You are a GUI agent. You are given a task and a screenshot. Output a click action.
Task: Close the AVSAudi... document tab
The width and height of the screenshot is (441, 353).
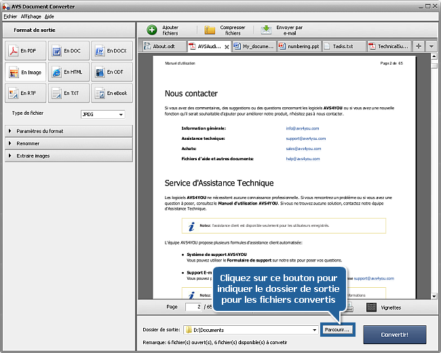pos(227,47)
